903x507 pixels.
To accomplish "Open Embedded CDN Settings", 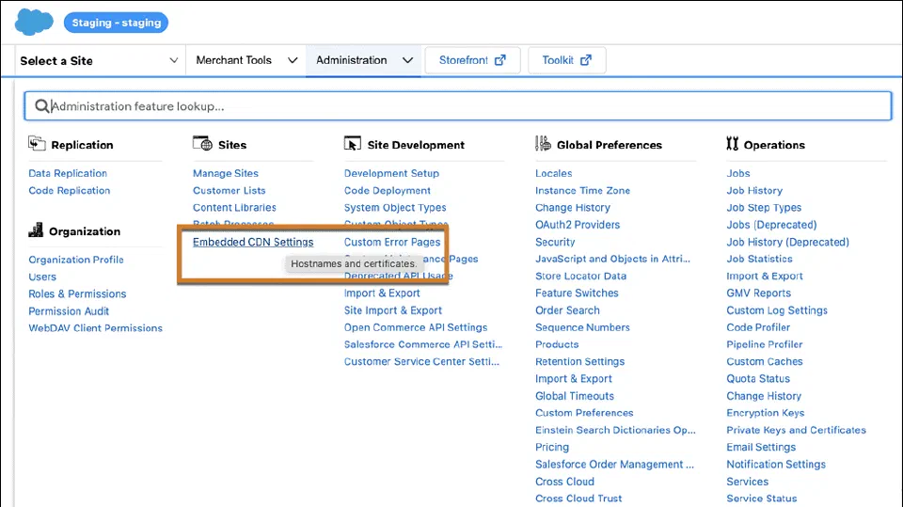I will (253, 242).
